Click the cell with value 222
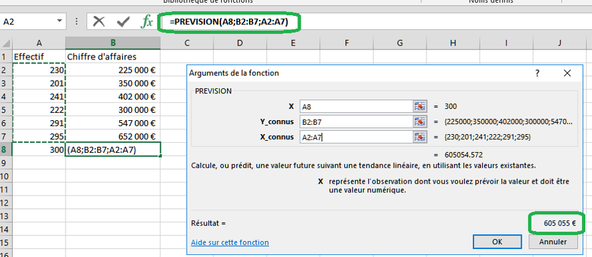 pos(39,109)
